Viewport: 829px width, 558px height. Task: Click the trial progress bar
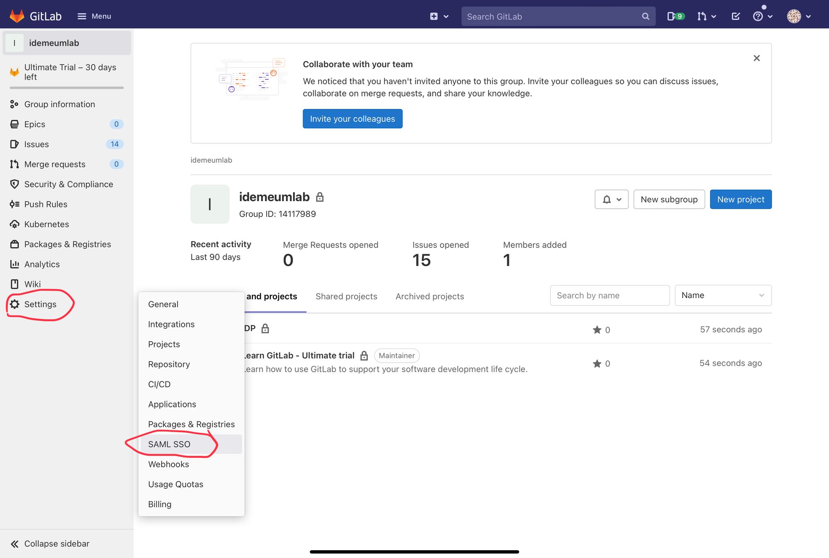point(67,88)
